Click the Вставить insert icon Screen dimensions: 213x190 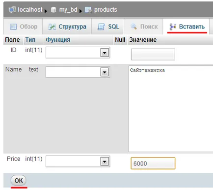pos(173,27)
